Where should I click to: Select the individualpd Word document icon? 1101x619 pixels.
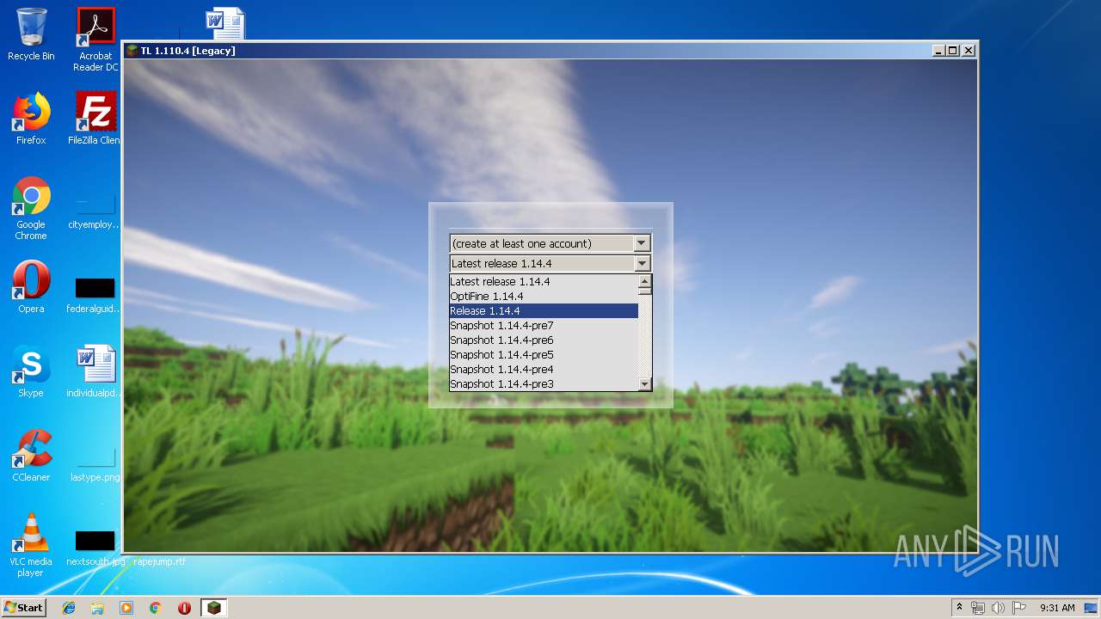point(95,371)
